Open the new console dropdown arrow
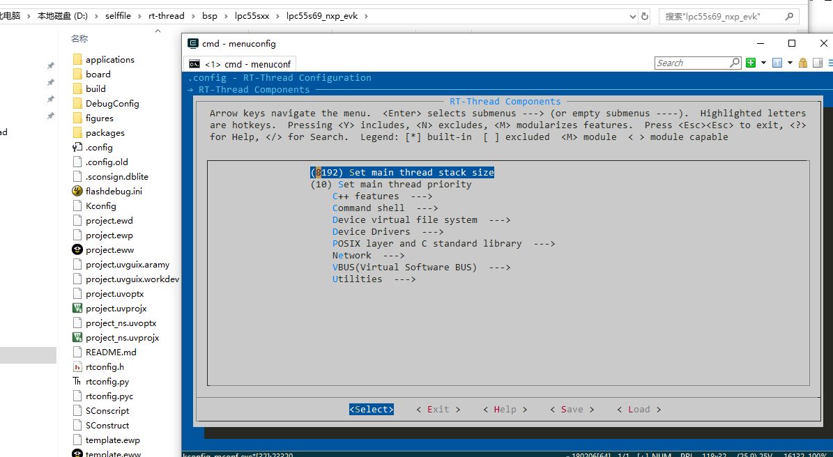The image size is (833, 457). point(763,63)
